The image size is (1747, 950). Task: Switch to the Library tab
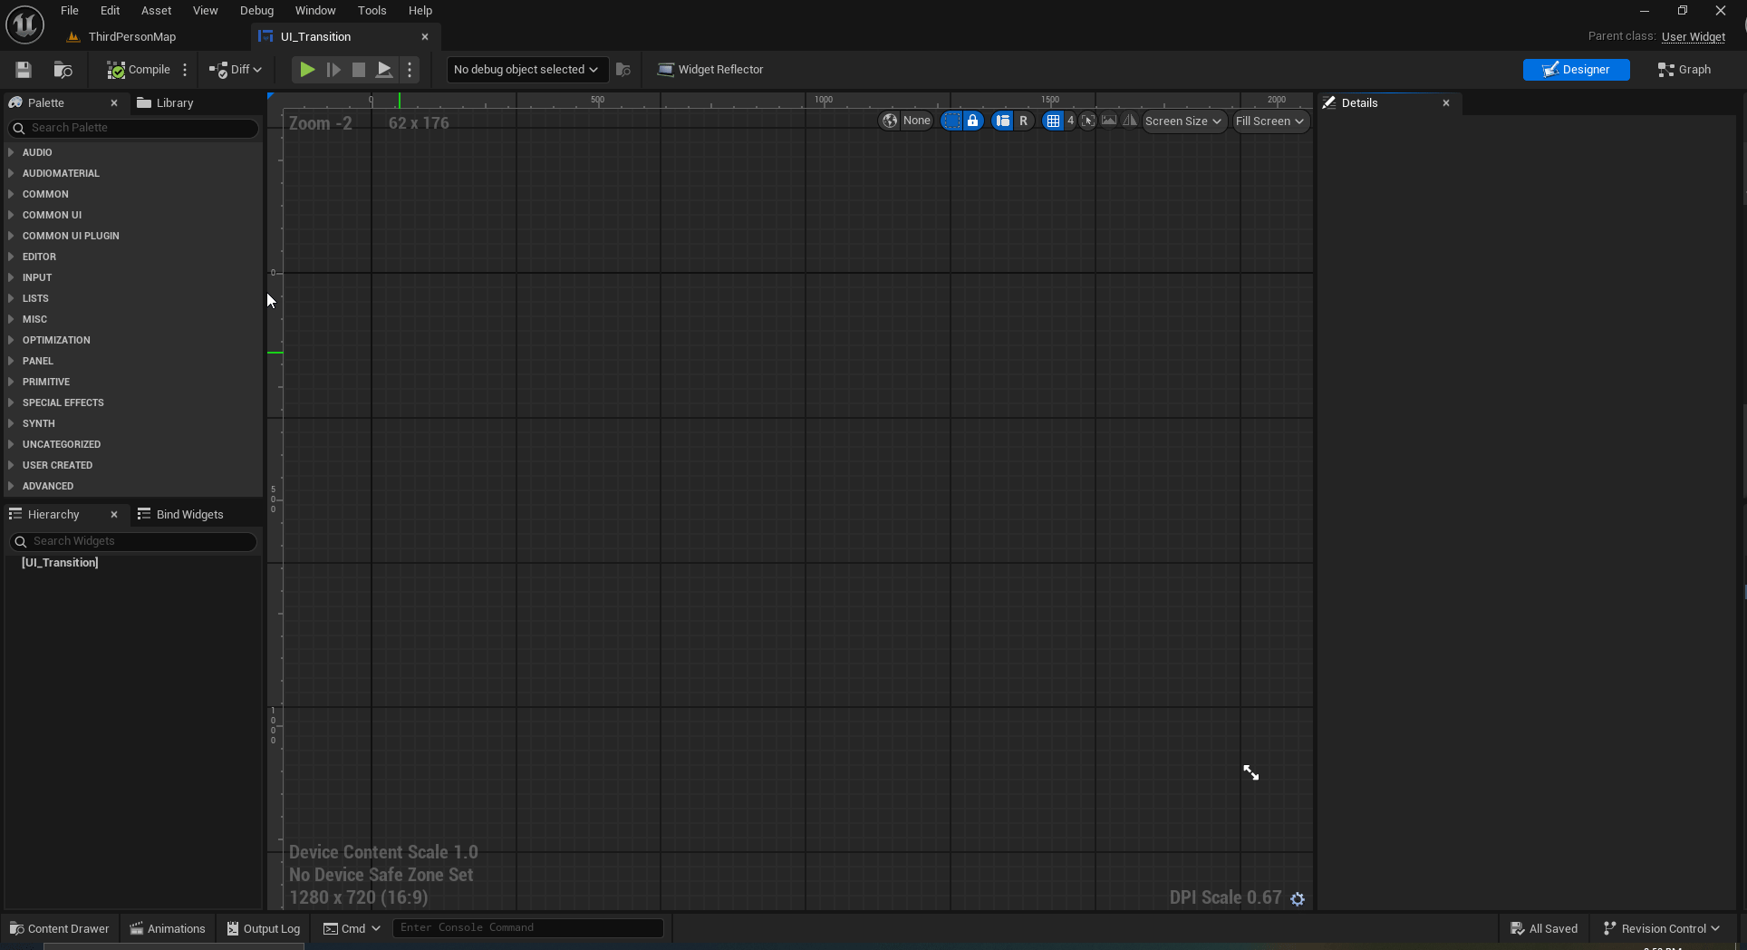(x=166, y=103)
